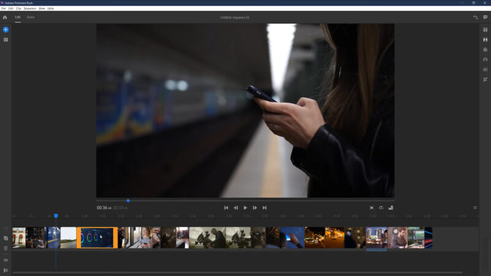Toggle track controls at timeline bottom left

(x=6, y=270)
